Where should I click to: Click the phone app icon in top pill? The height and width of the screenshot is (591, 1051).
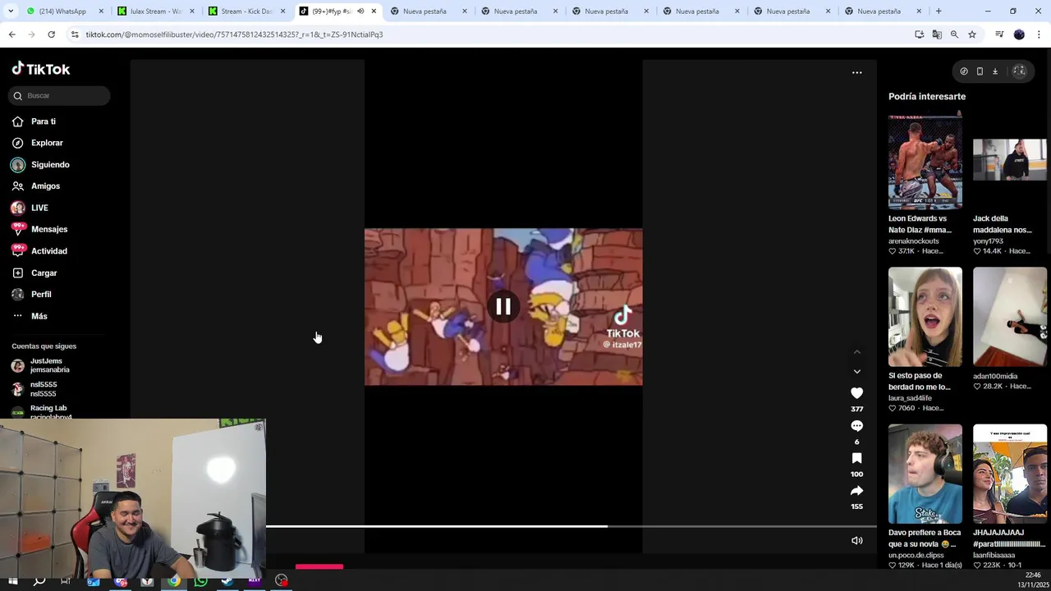click(980, 71)
